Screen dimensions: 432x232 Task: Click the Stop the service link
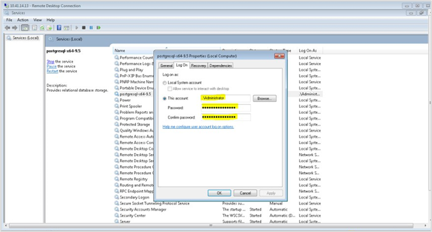pyautogui.click(x=50, y=61)
